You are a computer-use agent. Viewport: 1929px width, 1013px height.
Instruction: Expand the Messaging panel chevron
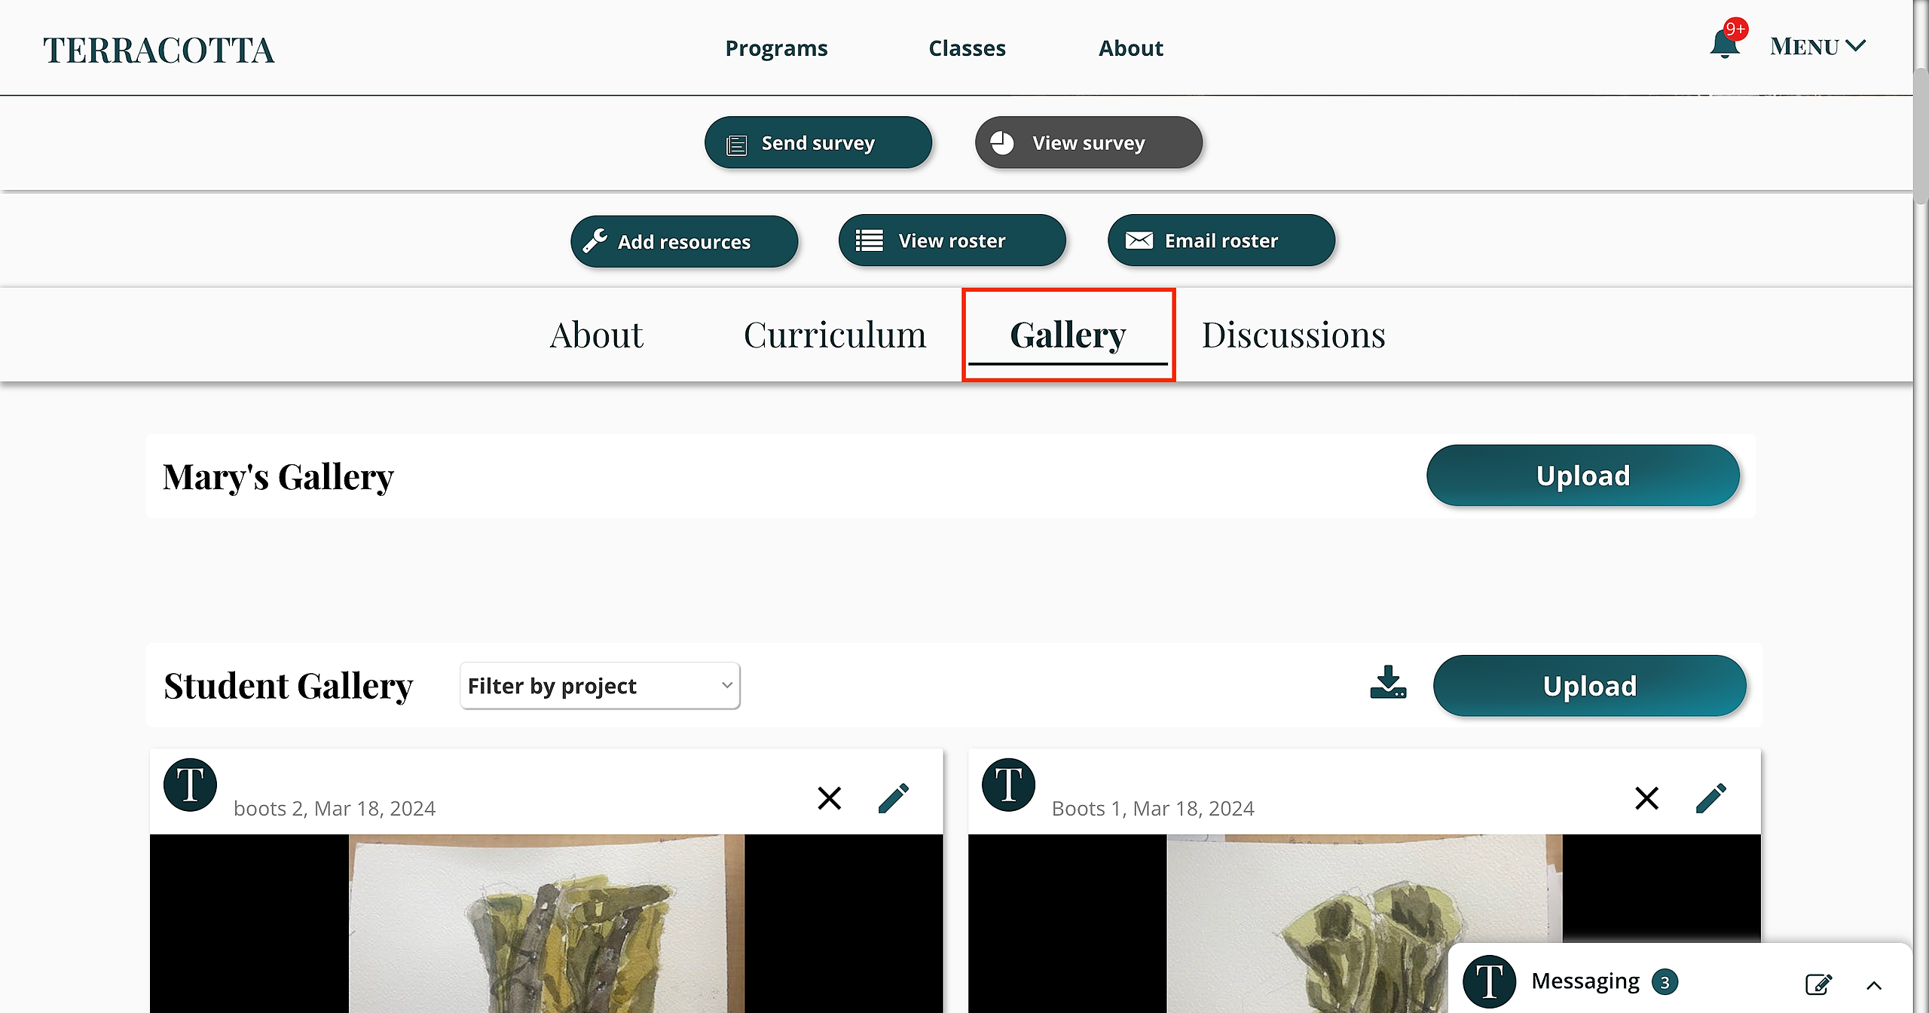tap(1874, 985)
